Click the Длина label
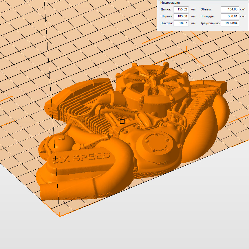249x249 pixels. click(x=166, y=10)
